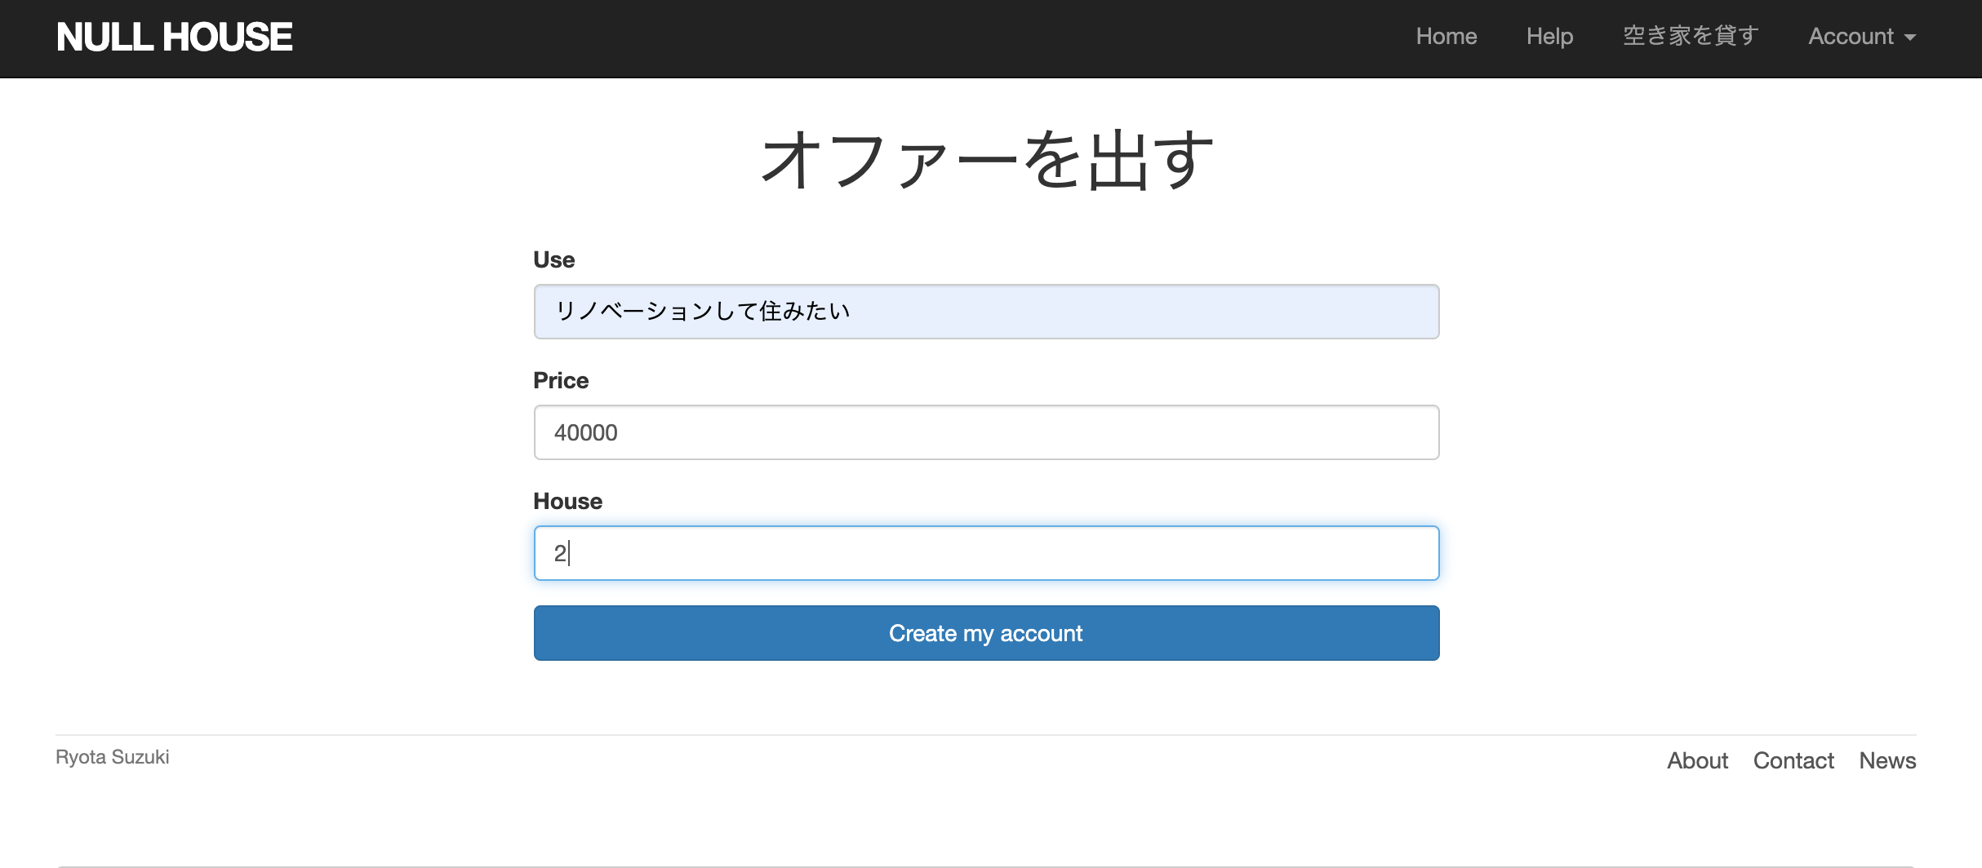The width and height of the screenshot is (1982, 868).
Task: Click the Use field label
Action: [553, 259]
